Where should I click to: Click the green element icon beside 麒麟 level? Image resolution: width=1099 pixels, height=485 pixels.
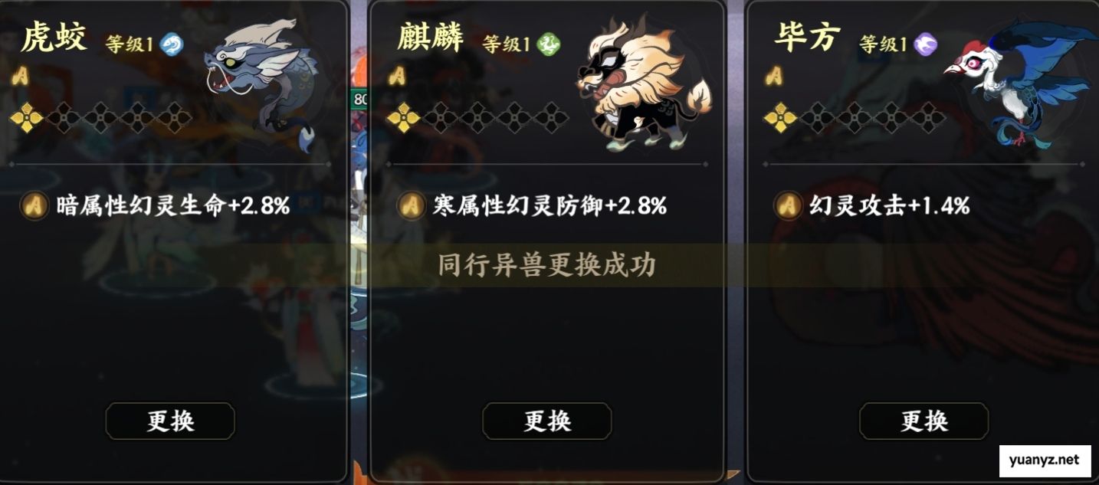549,44
